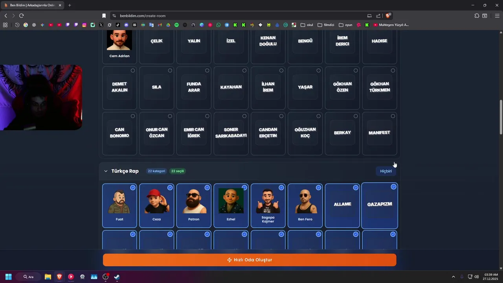The image size is (503, 283).
Task: Open the oyun bookmark folder
Action: (x=345, y=25)
